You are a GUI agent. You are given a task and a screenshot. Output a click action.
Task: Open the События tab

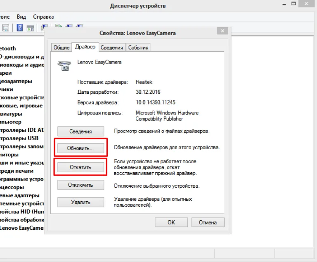pyautogui.click(x=138, y=48)
